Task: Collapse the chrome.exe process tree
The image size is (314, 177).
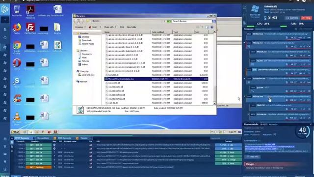Action: click(248, 114)
